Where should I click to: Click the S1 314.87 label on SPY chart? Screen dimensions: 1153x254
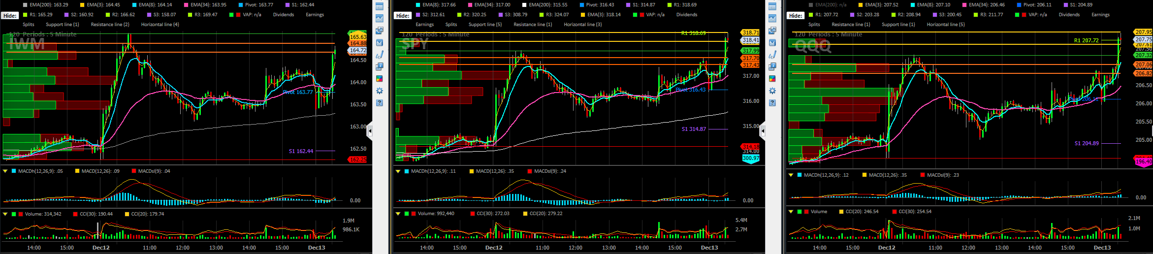coord(694,129)
